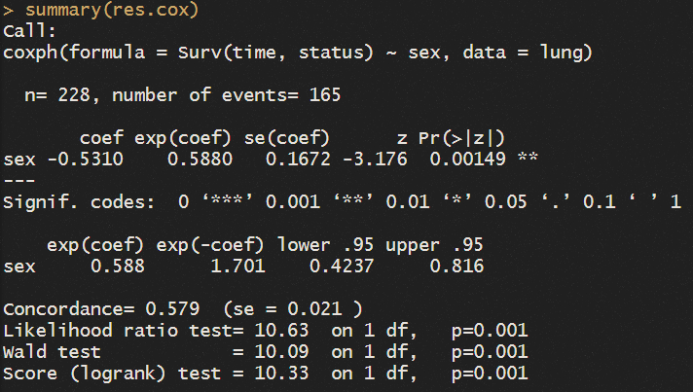Screen dimensions: 693x392
Task: Click the number of events value '165'
Action: 325,95
